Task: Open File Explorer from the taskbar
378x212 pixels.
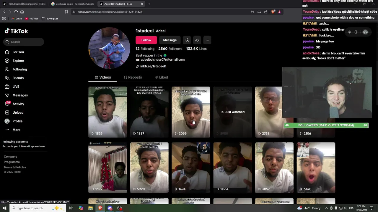Action: click(90, 208)
